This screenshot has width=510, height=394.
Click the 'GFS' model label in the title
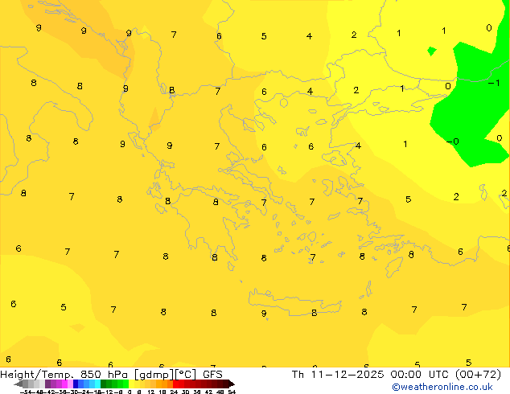[x=212, y=375]
